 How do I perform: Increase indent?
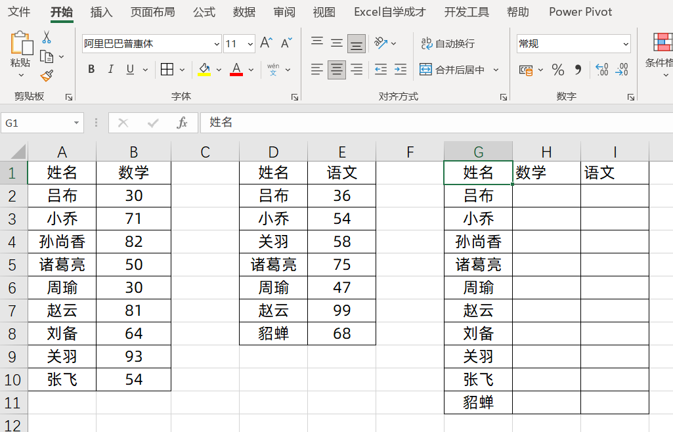click(401, 69)
